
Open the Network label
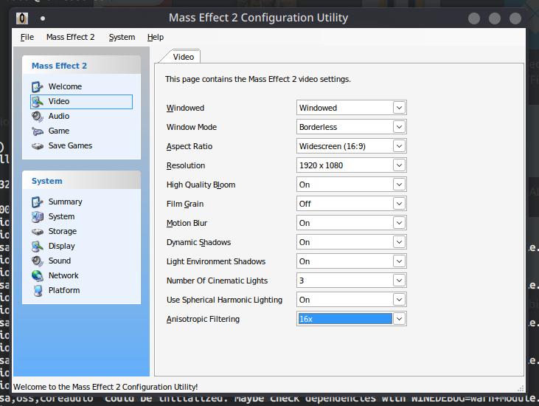click(63, 275)
